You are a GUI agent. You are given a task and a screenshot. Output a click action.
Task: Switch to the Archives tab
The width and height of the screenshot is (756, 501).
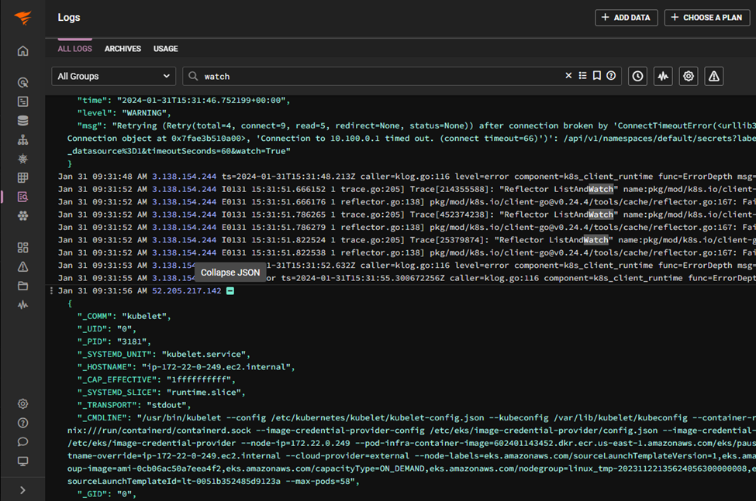(123, 49)
